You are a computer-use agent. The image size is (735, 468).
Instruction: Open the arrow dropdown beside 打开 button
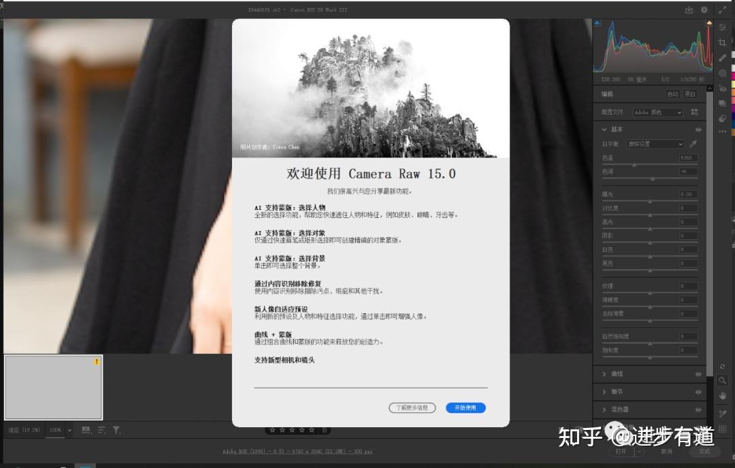tap(639, 452)
